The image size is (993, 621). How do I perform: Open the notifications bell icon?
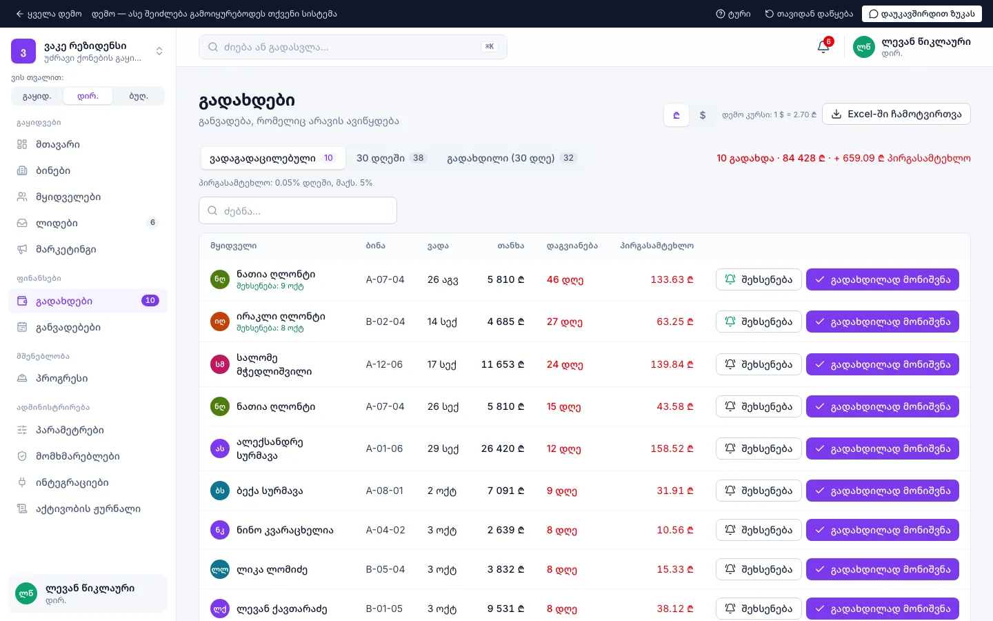point(823,47)
